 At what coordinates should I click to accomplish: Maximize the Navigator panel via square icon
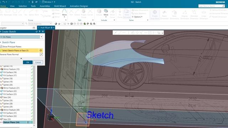tap(34, 28)
